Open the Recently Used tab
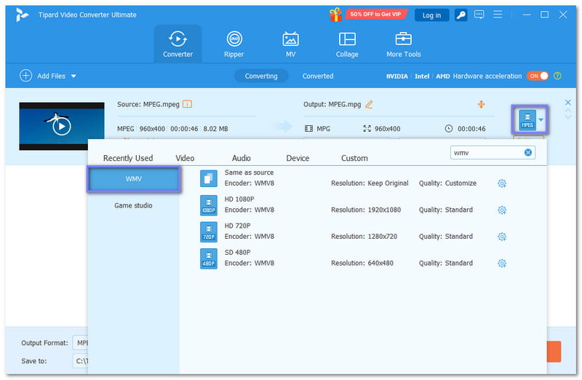 [x=128, y=158]
